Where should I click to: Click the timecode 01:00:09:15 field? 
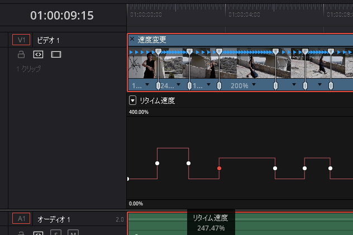tap(62, 16)
